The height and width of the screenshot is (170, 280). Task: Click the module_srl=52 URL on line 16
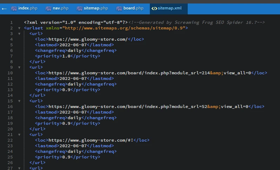pyautogui.click(x=148, y=107)
